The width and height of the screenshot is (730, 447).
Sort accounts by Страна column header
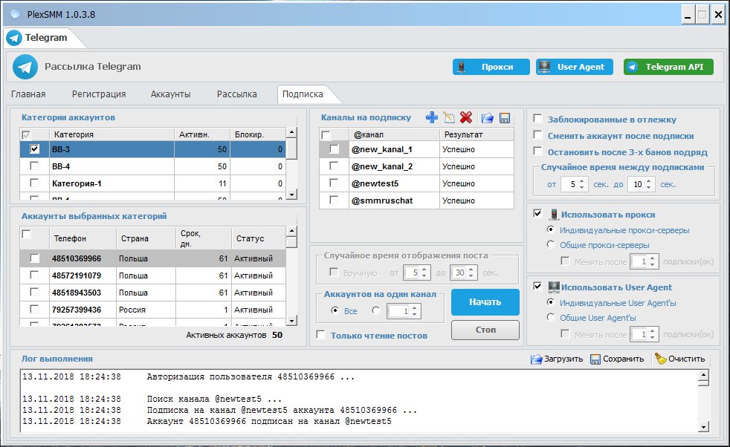tap(146, 238)
